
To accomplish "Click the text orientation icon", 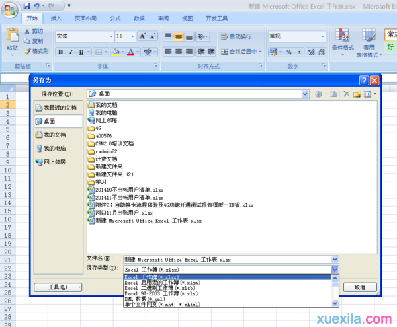I will pyautogui.click(x=201, y=36).
